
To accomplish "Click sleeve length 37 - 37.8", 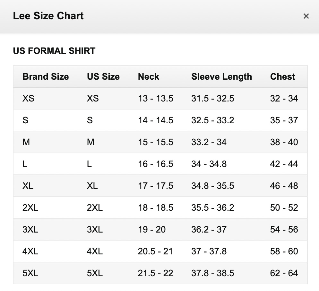I will tap(209, 251).
